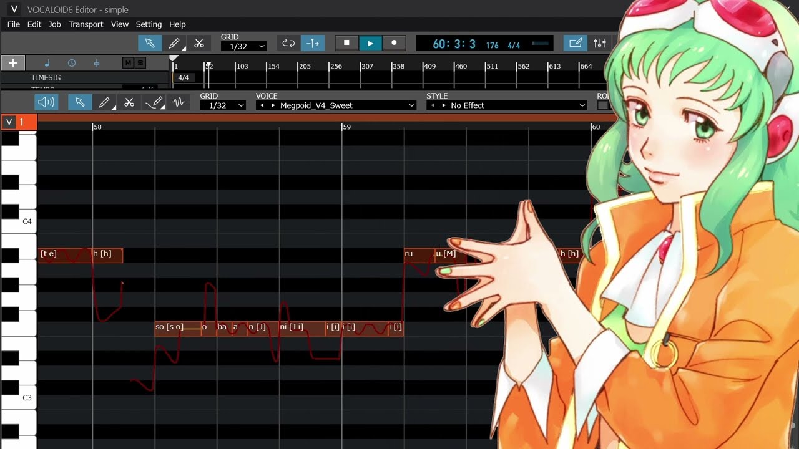Start recording with record button
The image size is (799, 449).
tap(394, 43)
